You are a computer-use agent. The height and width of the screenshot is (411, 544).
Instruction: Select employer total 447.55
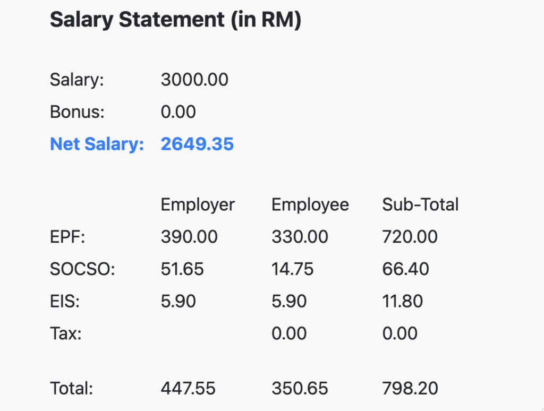[x=188, y=388]
